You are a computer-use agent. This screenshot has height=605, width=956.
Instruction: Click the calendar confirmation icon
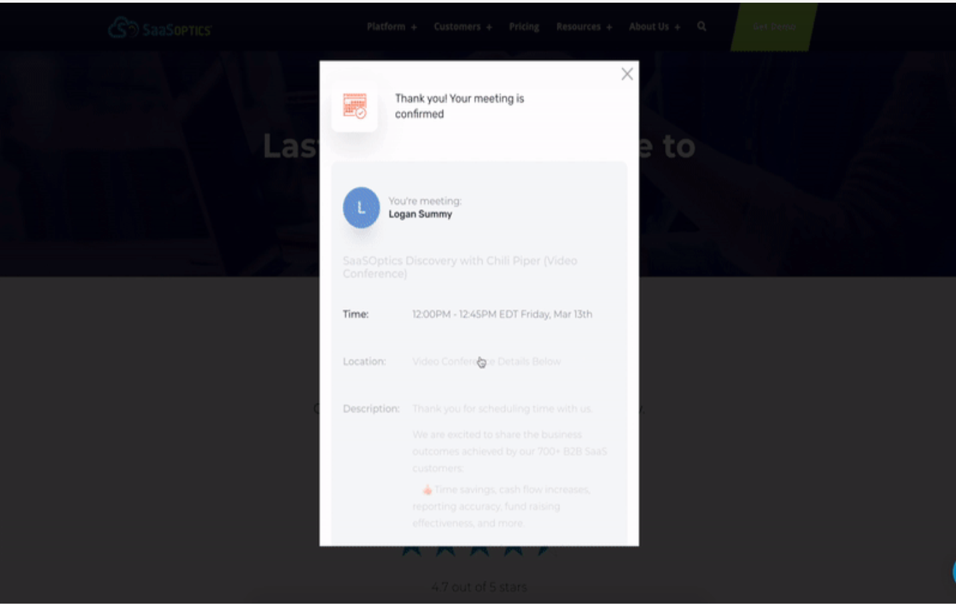click(x=354, y=106)
